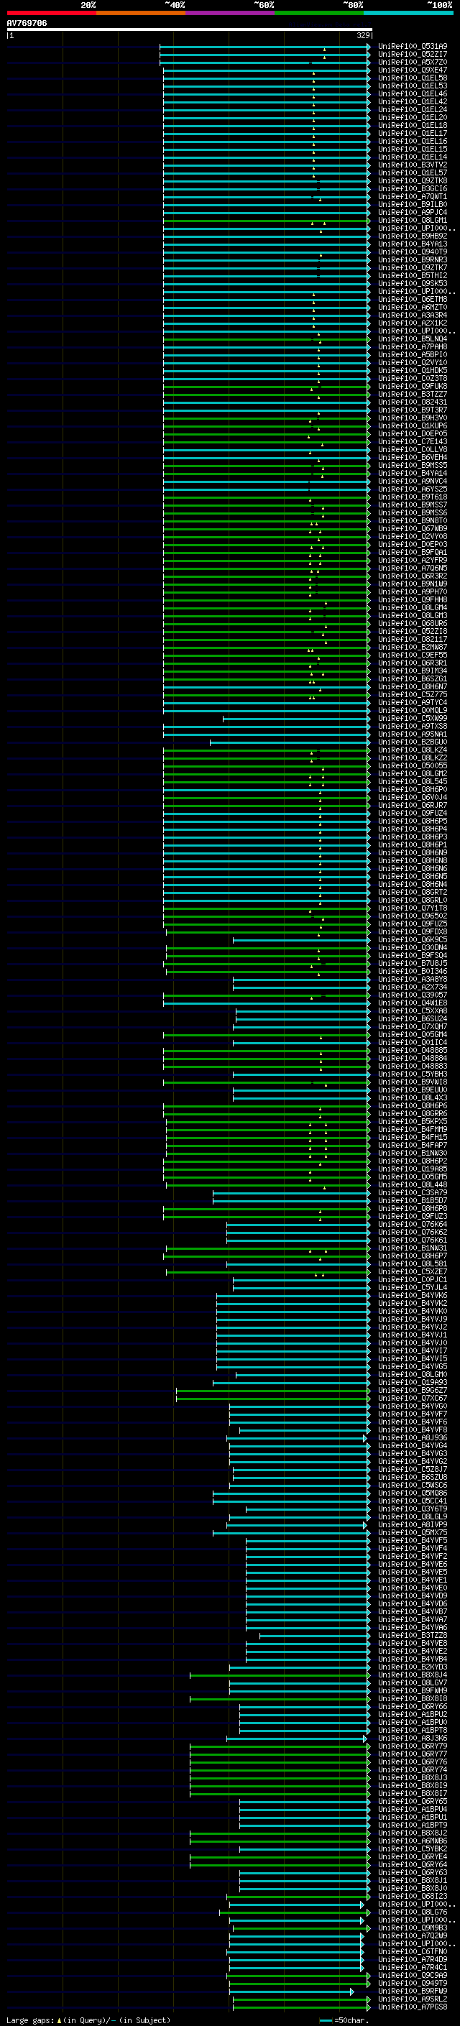Open hit UniRef100_A6MWB6

coord(413,1841)
